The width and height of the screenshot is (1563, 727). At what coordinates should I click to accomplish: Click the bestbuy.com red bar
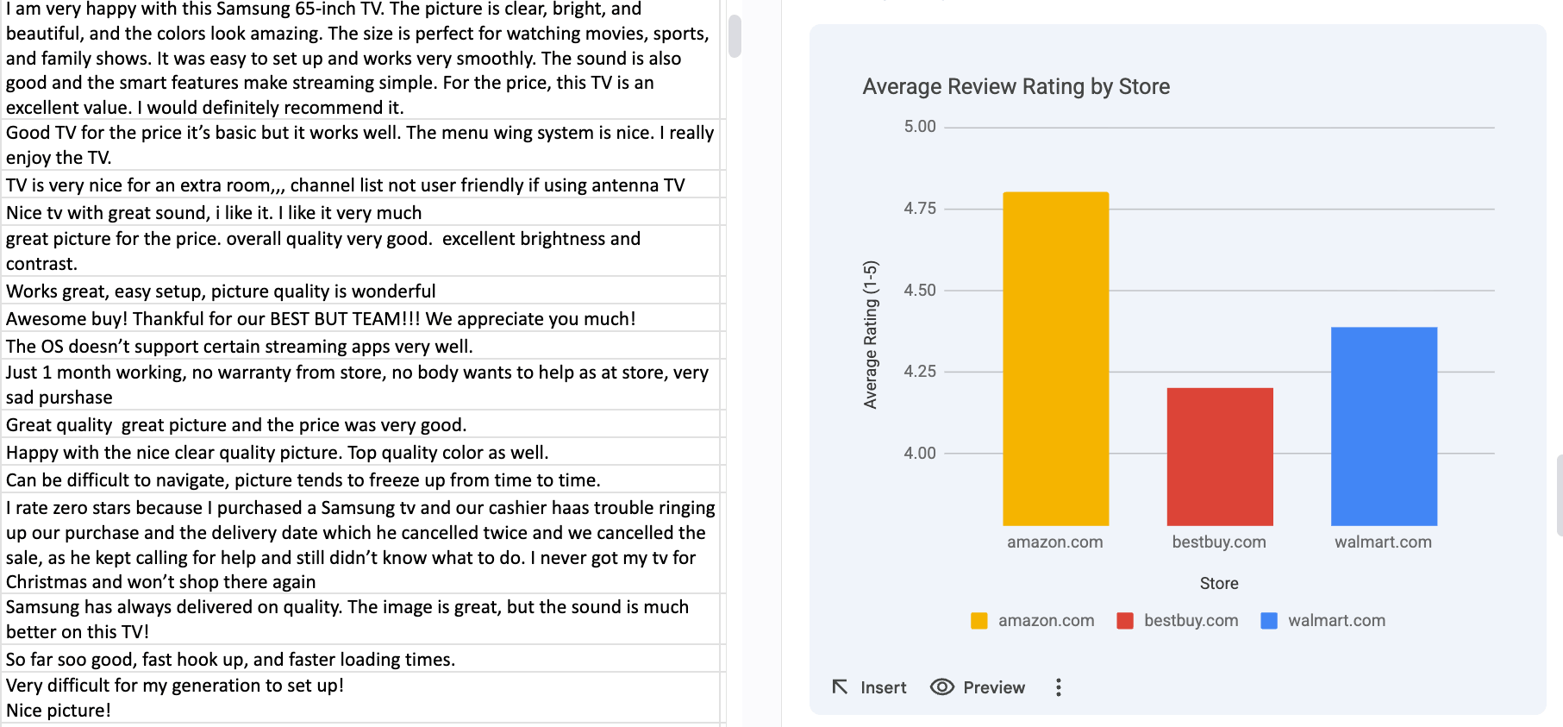coord(1219,457)
